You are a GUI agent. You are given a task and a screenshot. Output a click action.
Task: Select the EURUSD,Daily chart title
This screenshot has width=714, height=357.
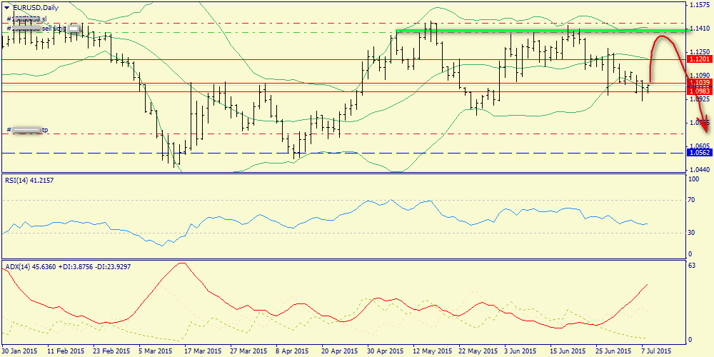(35, 7)
